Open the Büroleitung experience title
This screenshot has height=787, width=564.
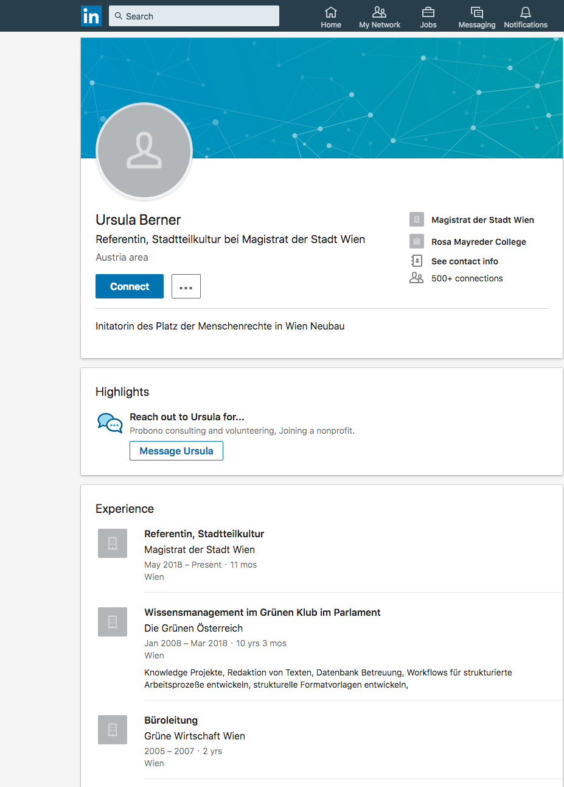[171, 720]
